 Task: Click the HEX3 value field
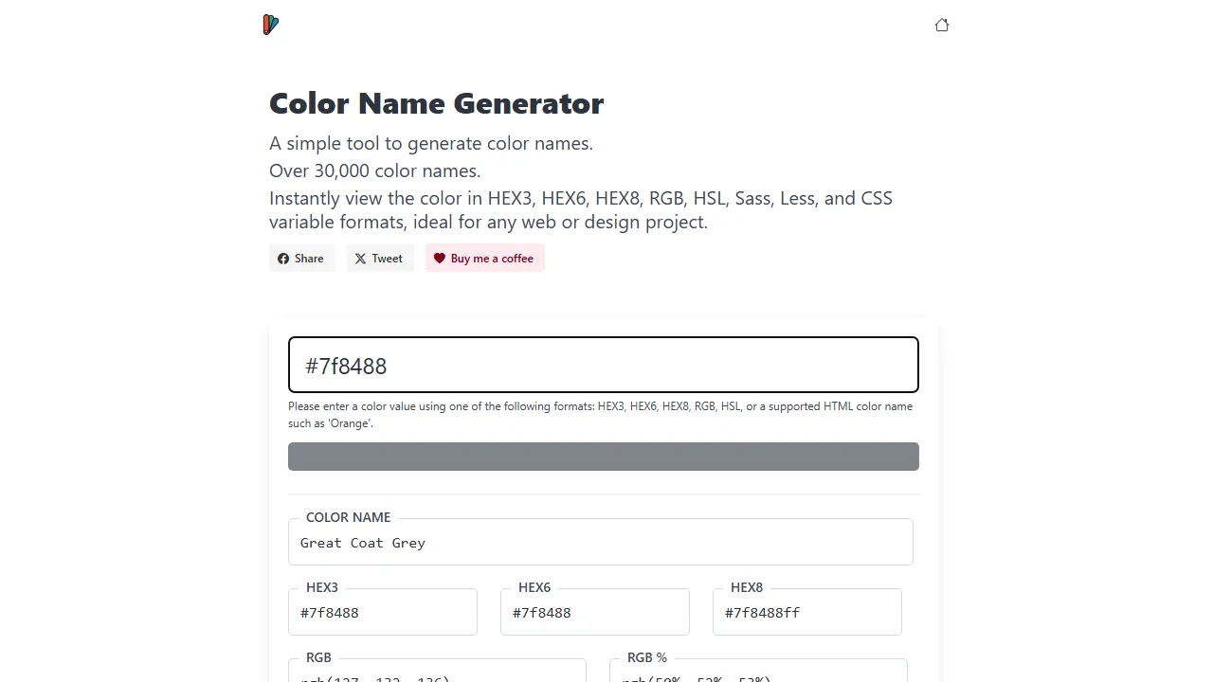click(x=382, y=612)
